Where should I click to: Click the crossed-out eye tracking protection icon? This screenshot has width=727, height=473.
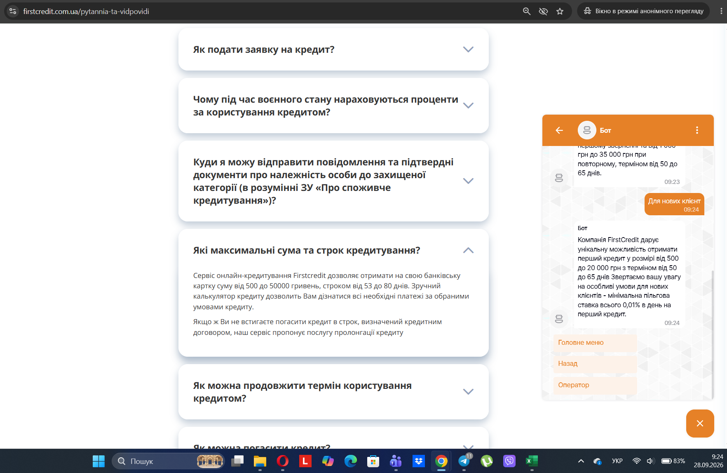point(543,11)
